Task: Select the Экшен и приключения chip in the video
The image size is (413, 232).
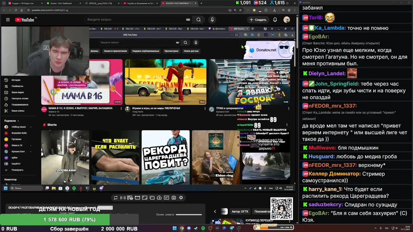Action: [115, 51]
